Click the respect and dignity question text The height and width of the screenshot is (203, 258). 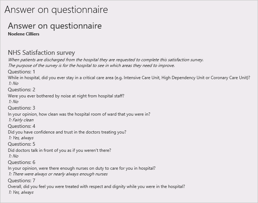pyautogui.click(x=96, y=187)
